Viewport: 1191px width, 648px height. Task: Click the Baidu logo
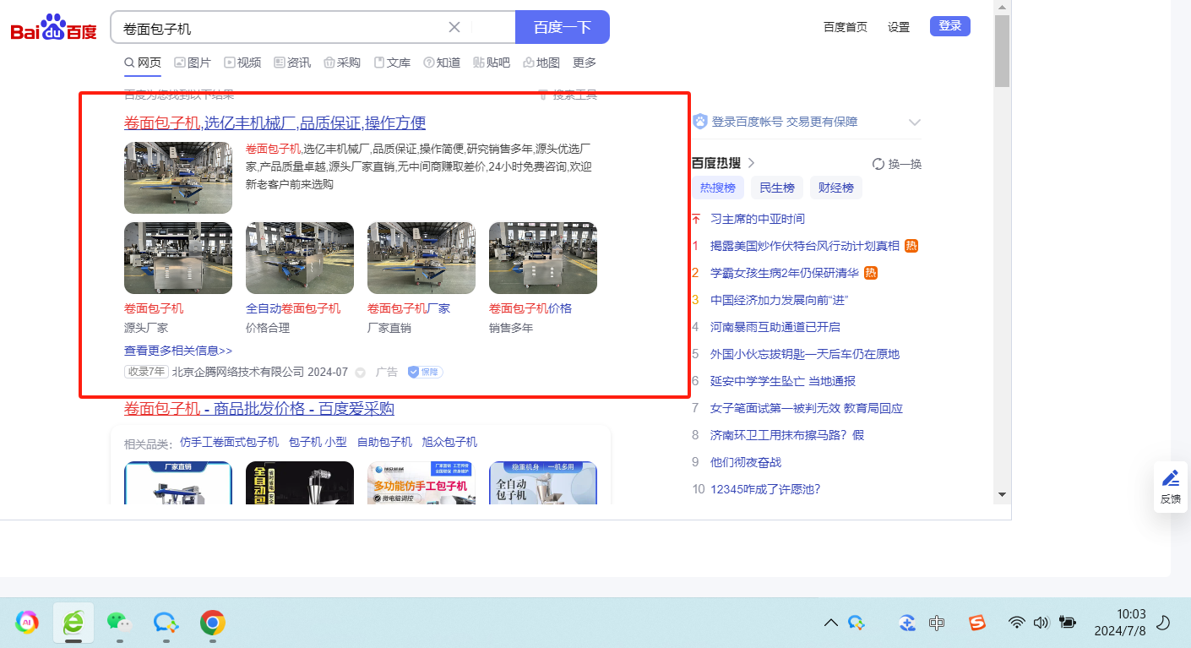53,28
